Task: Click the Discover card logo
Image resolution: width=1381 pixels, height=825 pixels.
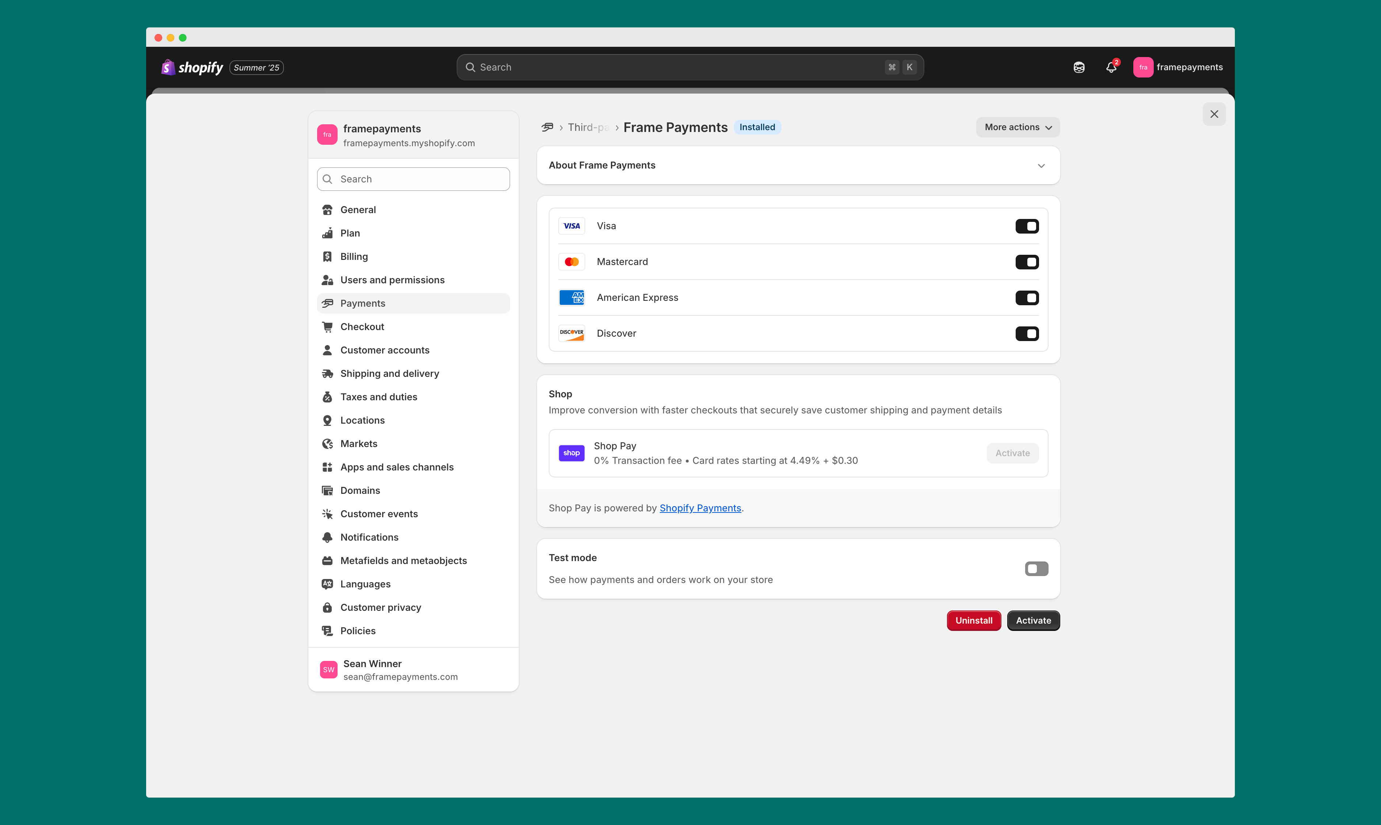Action: click(x=571, y=334)
